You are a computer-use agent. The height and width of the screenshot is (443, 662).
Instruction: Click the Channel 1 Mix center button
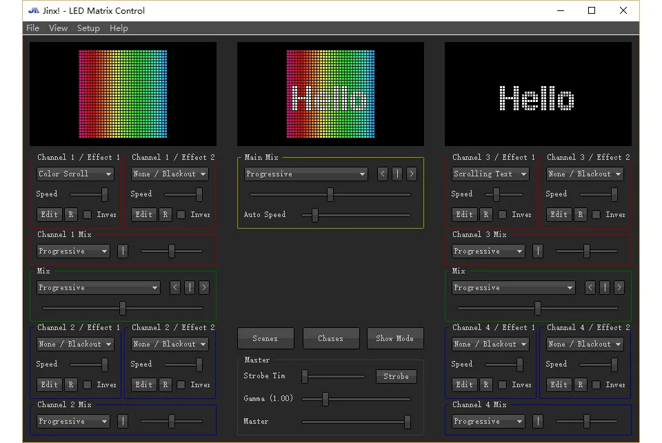(123, 251)
